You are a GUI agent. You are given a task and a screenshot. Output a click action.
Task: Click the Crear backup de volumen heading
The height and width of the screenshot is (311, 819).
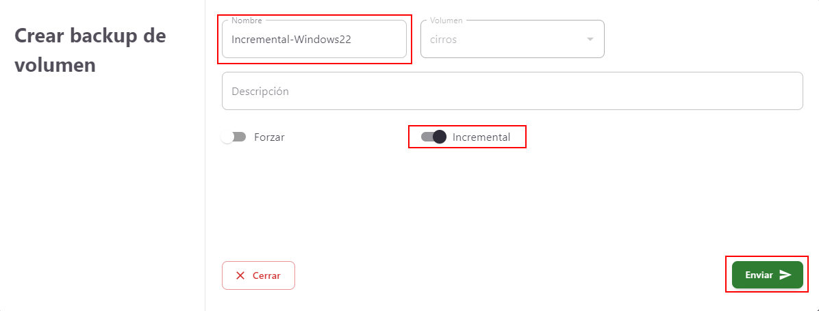(x=90, y=51)
